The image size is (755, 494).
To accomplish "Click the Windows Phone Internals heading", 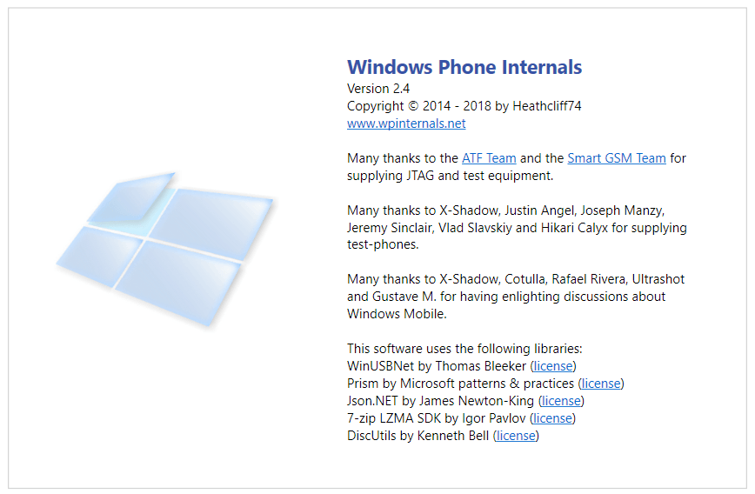I will (x=464, y=67).
